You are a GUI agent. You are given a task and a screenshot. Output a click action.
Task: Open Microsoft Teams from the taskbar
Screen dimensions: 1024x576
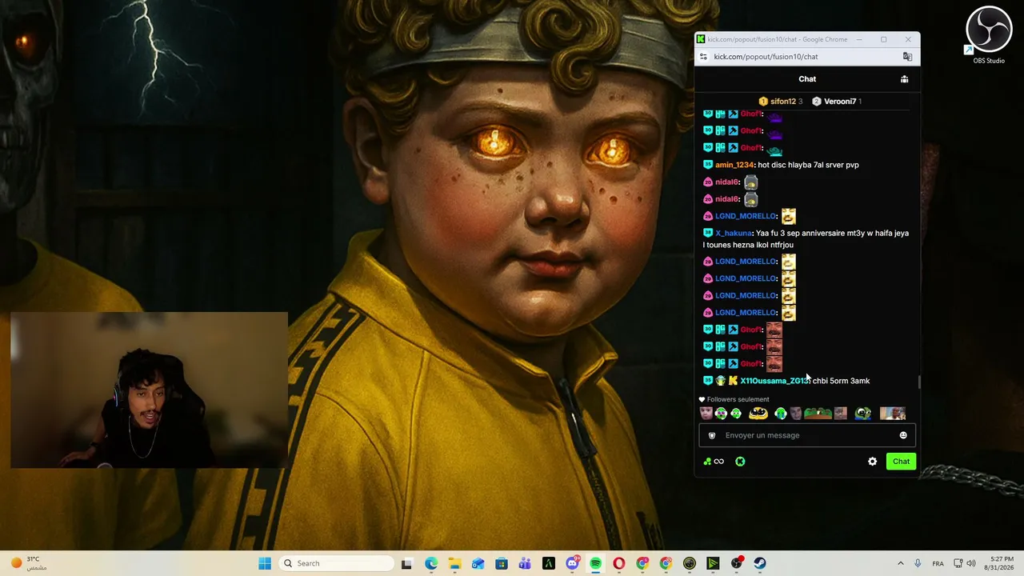(525, 563)
